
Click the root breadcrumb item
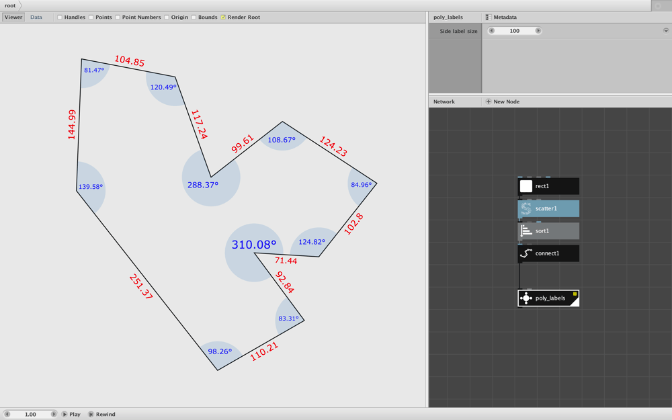coord(10,5)
